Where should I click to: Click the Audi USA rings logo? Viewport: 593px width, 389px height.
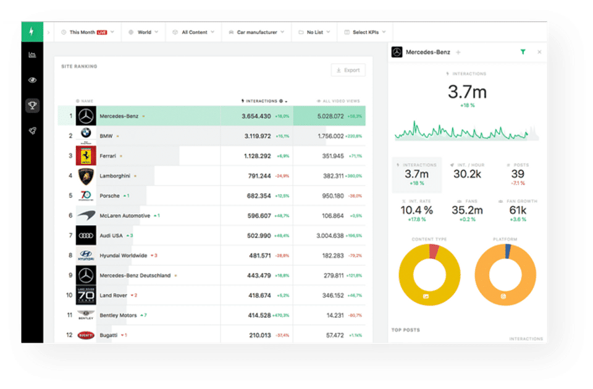click(86, 235)
